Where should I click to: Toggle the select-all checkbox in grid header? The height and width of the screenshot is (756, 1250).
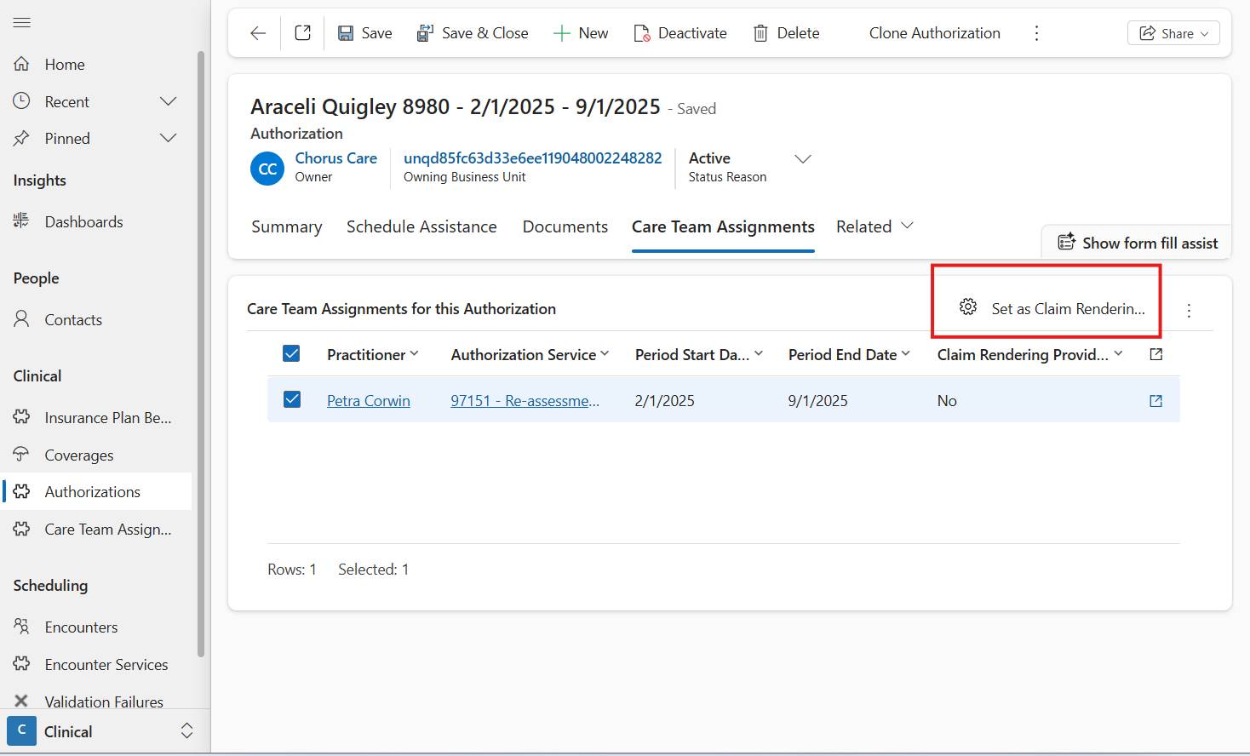291,353
